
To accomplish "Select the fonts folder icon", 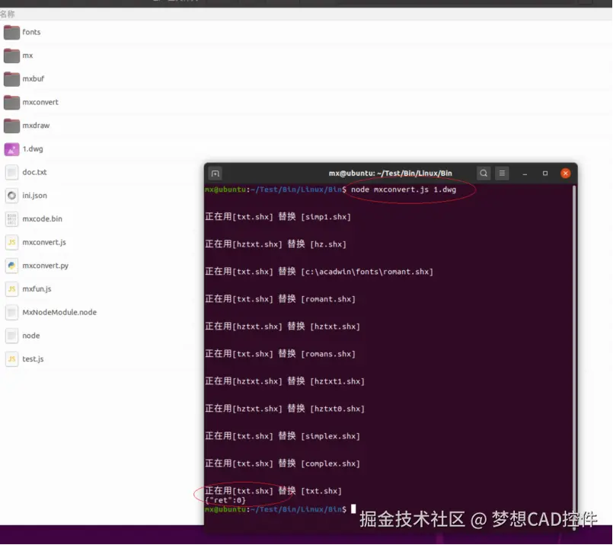I will [11, 32].
